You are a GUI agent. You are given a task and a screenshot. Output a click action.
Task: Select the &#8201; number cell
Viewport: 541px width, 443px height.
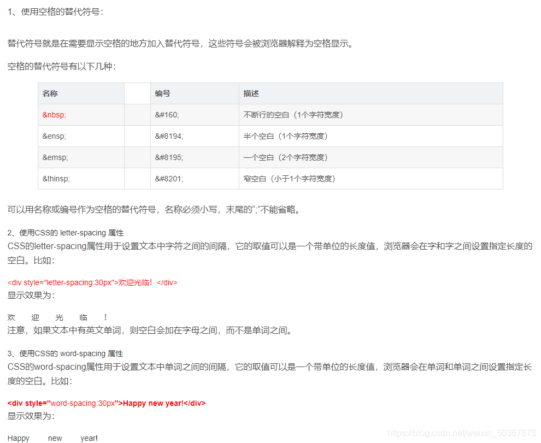pyautogui.click(x=169, y=179)
